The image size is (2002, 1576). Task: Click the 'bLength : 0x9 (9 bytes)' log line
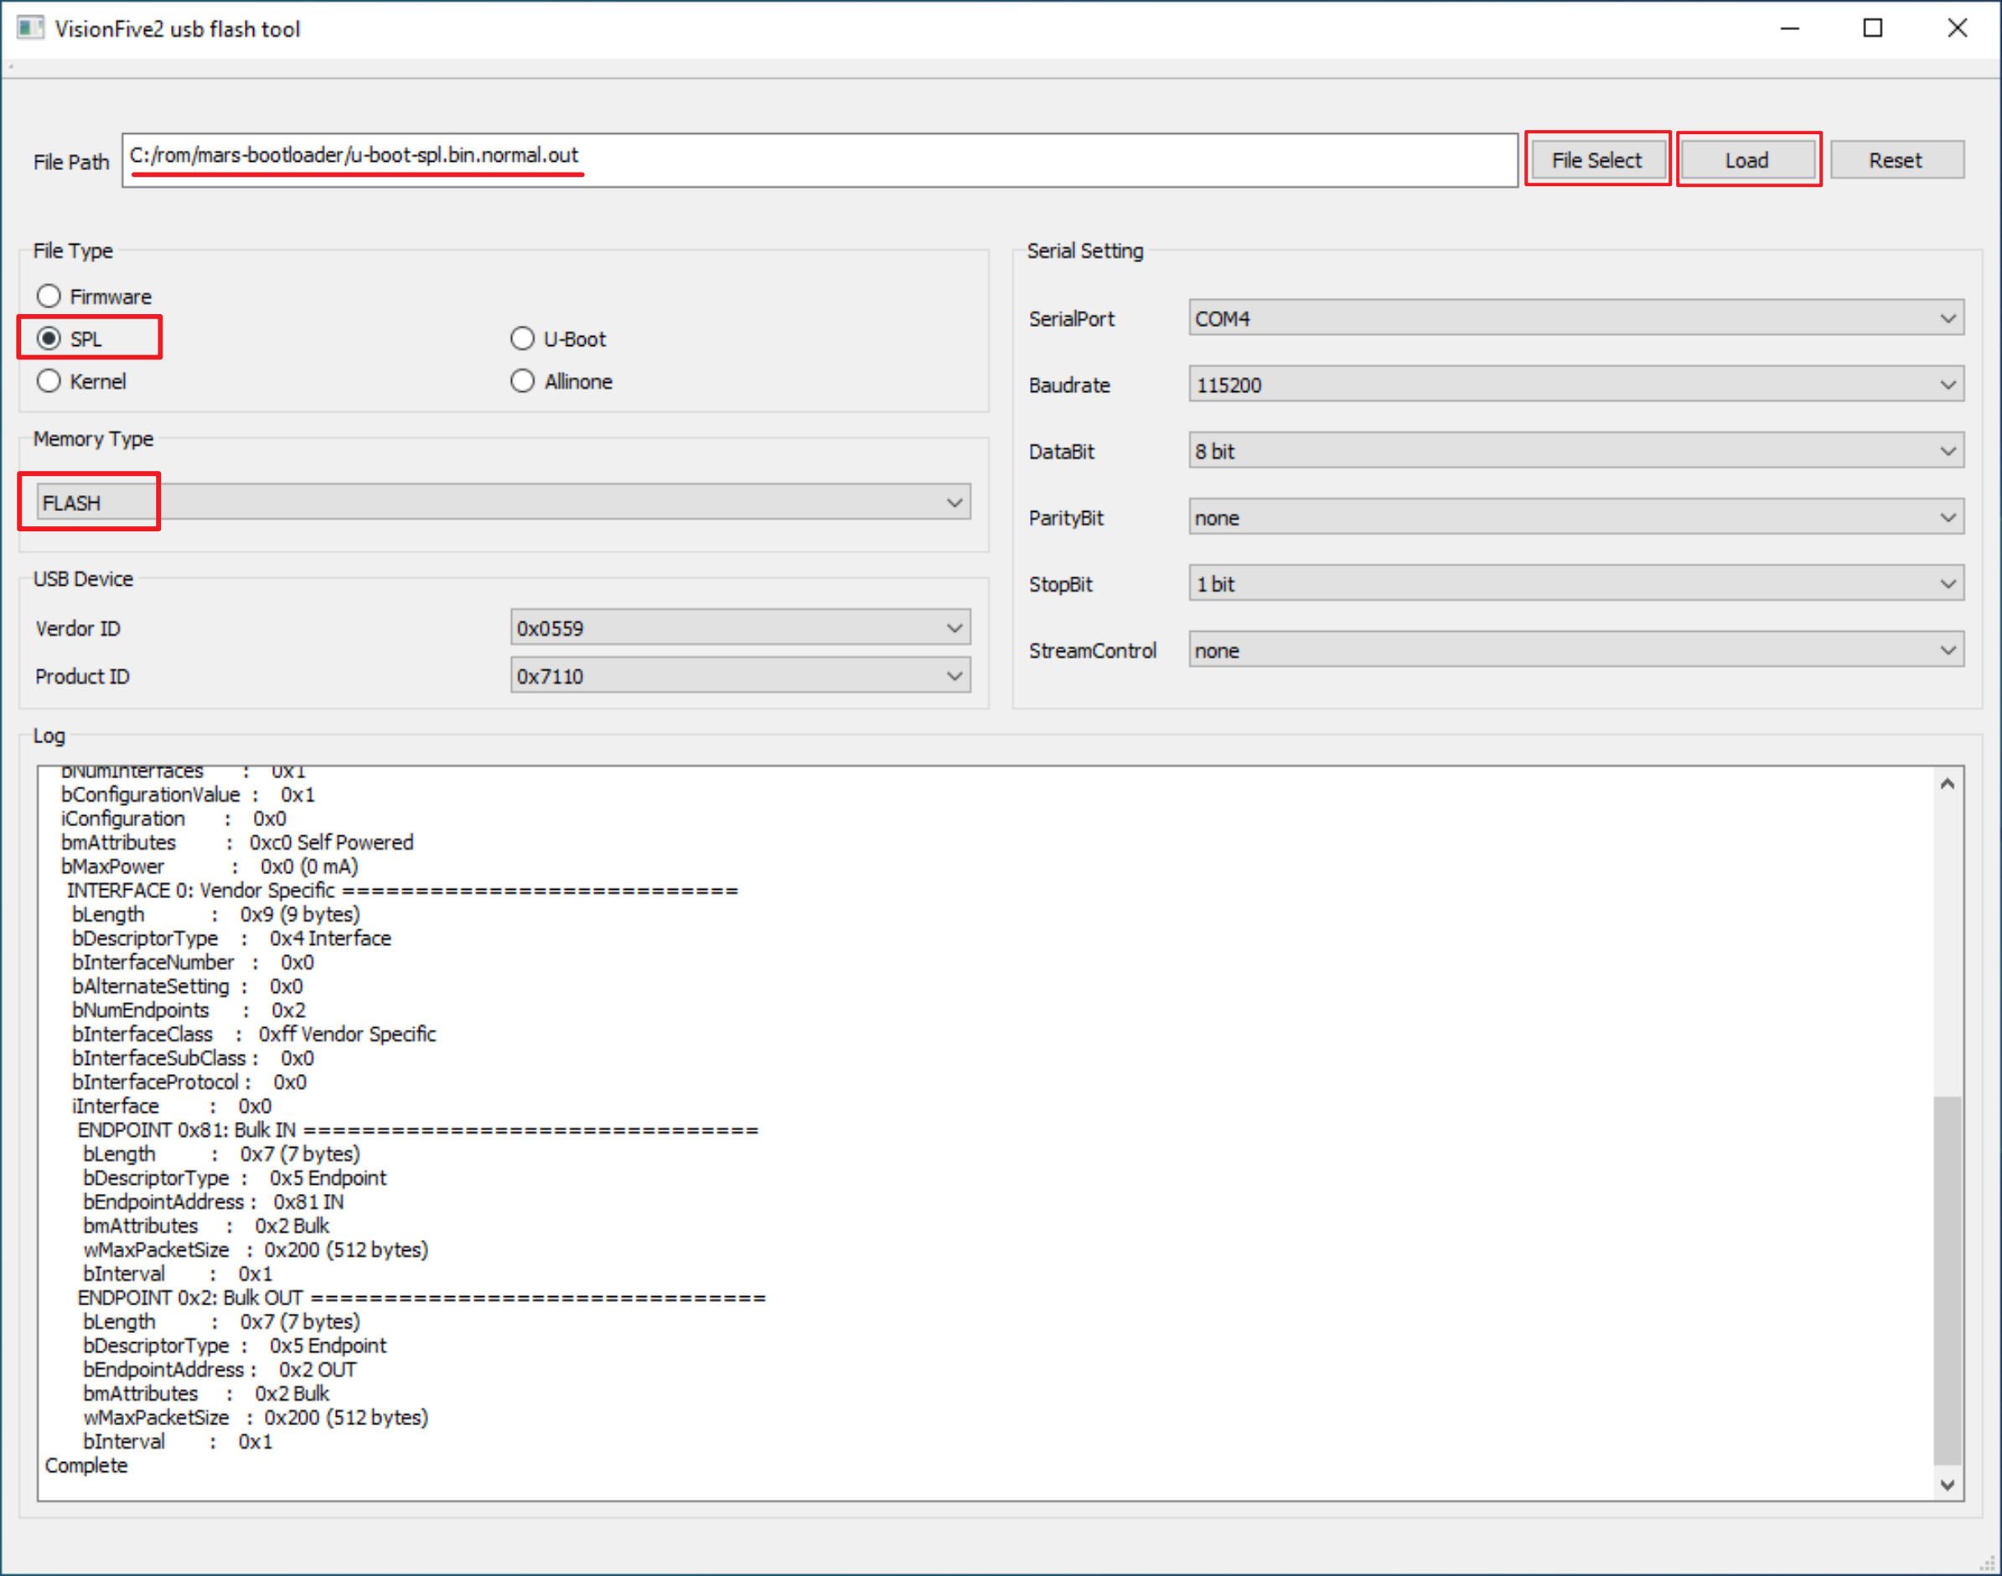216,914
